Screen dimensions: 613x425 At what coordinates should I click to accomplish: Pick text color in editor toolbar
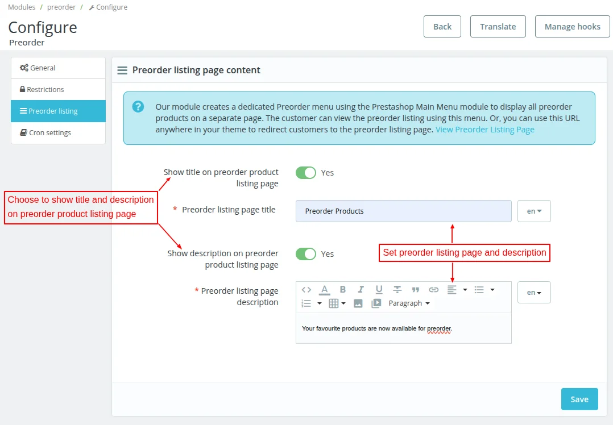click(324, 290)
